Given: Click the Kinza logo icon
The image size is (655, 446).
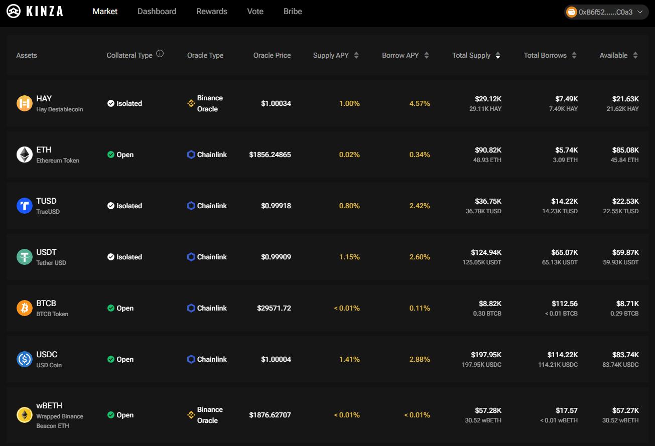Looking at the screenshot, I should tap(14, 11).
